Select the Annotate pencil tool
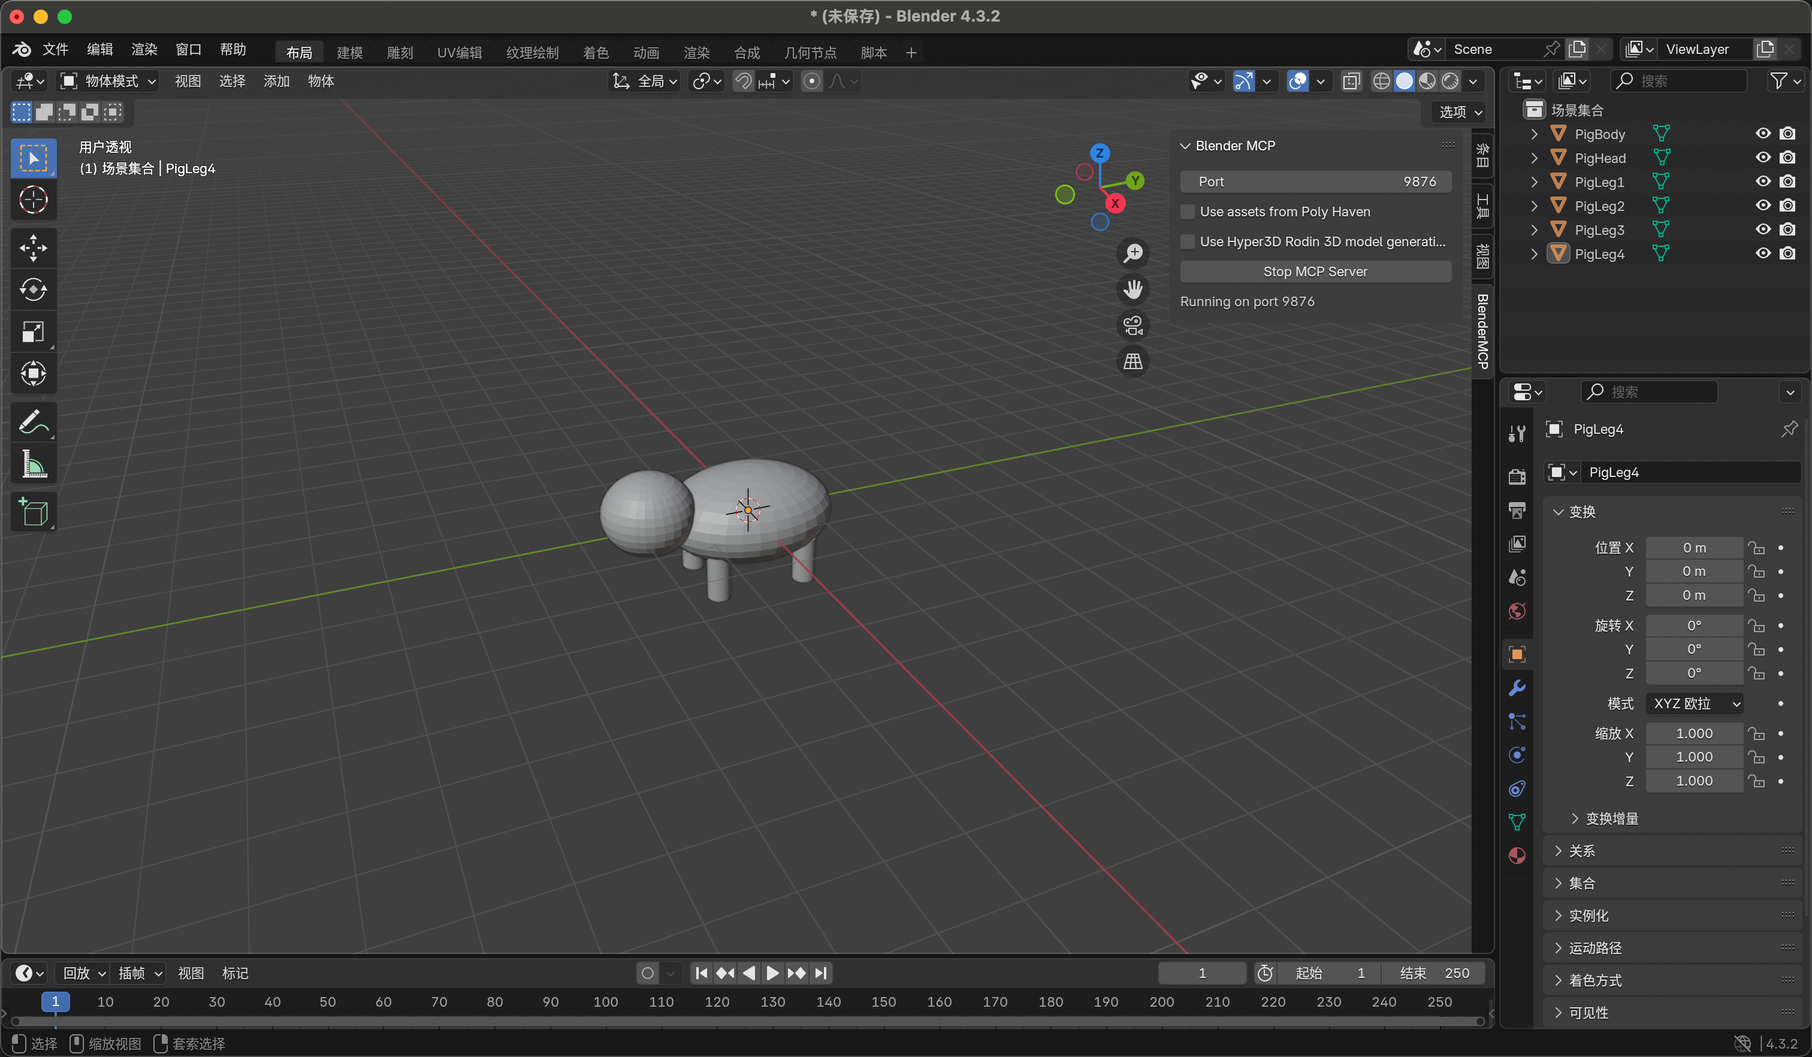The height and width of the screenshot is (1057, 1812). pyautogui.click(x=33, y=421)
